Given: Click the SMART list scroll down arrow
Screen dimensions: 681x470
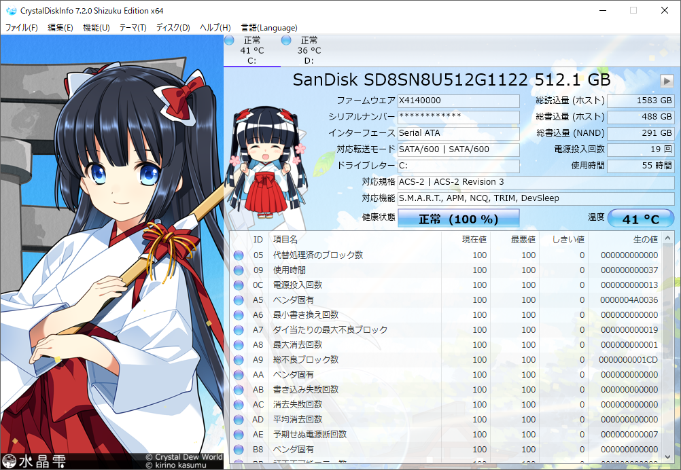Looking at the screenshot, I should pos(668,456).
